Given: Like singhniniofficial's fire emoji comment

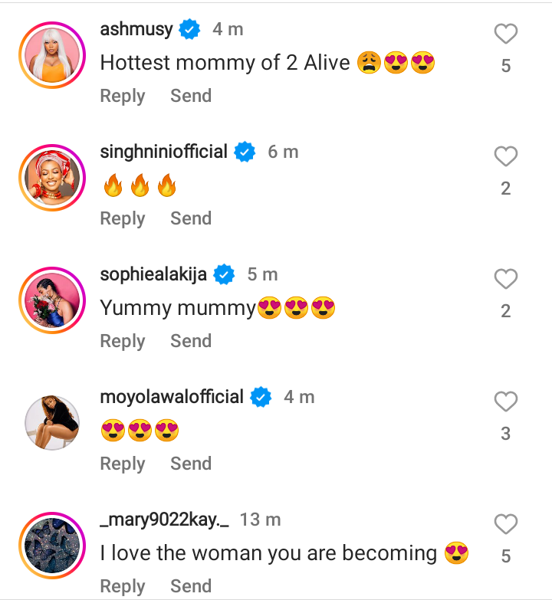Looking at the screenshot, I should (505, 157).
